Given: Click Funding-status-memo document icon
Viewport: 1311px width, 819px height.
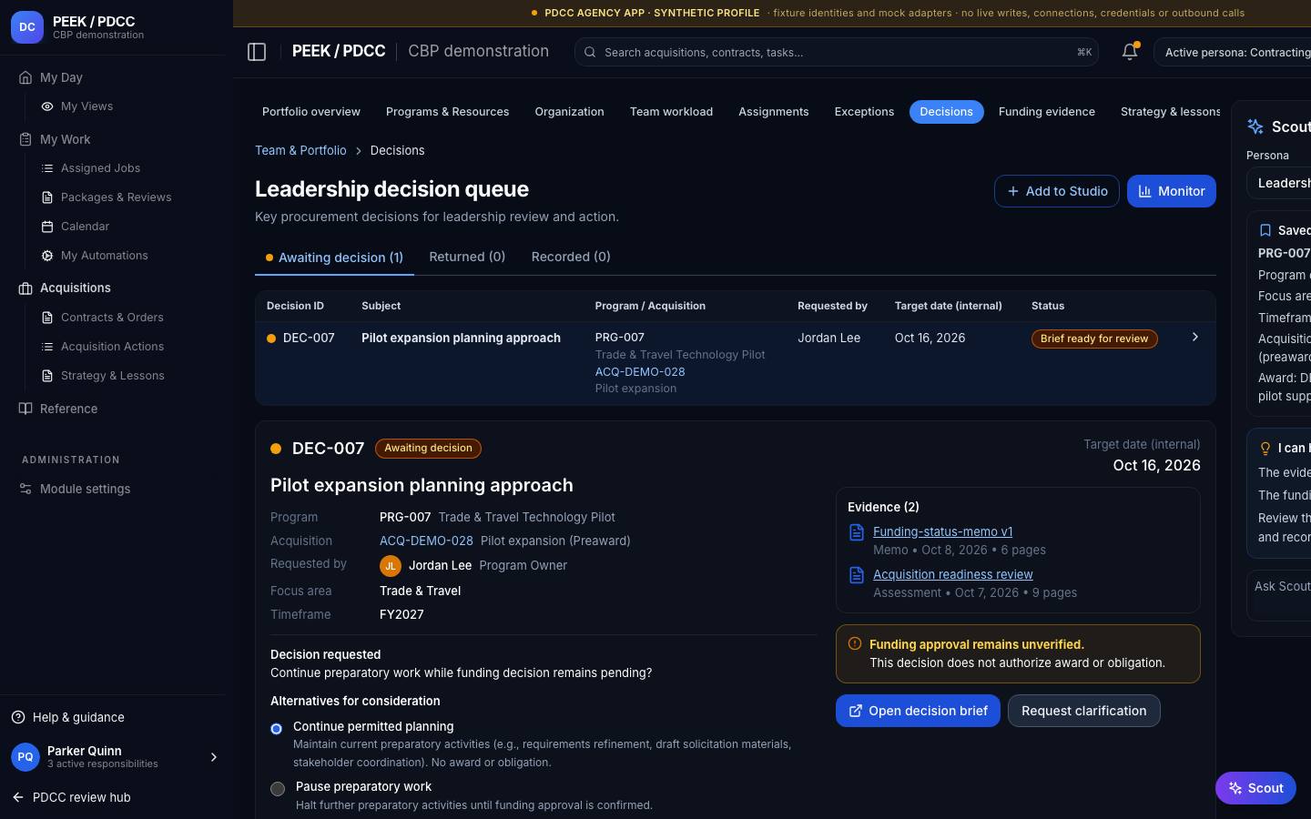Looking at the screenshot, I should tap(857, 532).
